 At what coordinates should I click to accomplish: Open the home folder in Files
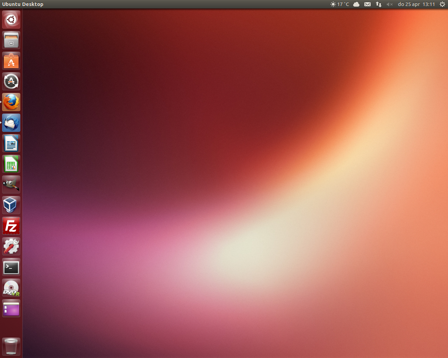pos(11,40)
